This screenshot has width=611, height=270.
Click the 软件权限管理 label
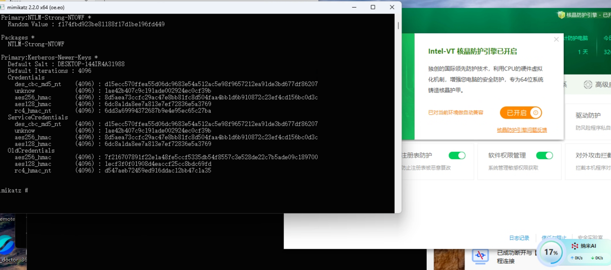pos(507,155)
